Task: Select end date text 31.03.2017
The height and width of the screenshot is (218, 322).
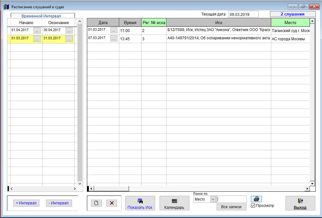Action: coord(52,38)
